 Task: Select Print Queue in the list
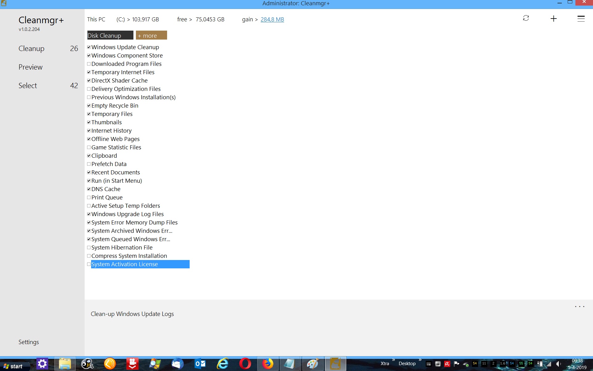[107, 198]
